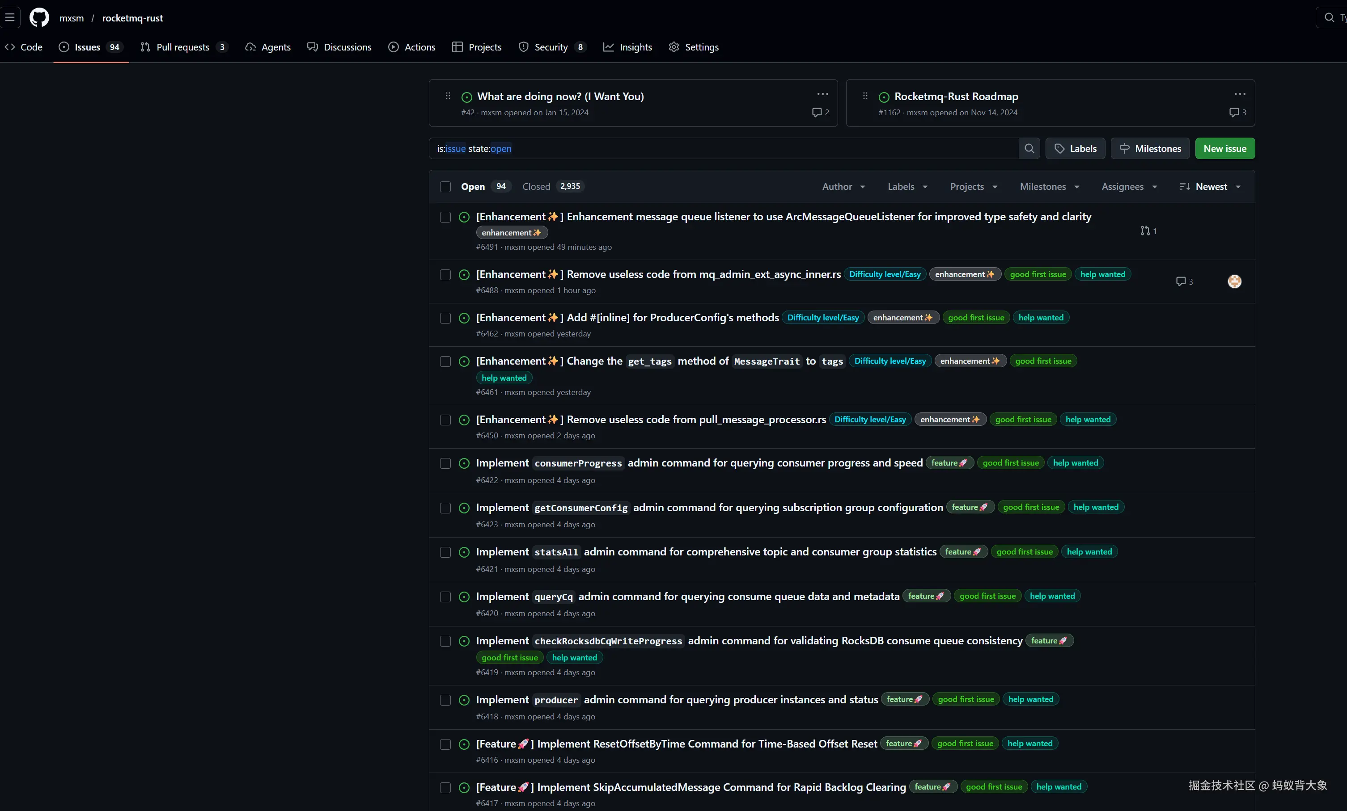This screenshot has height=811, width=1347.
Task: Open the three-dot menu on Rocketmq-Rust Roadmap card
Action: [x=1239, y=94]
